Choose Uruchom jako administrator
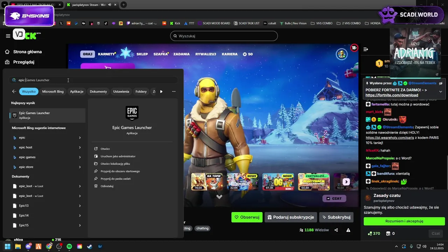The image size is (448, 252). pos(115,156)
